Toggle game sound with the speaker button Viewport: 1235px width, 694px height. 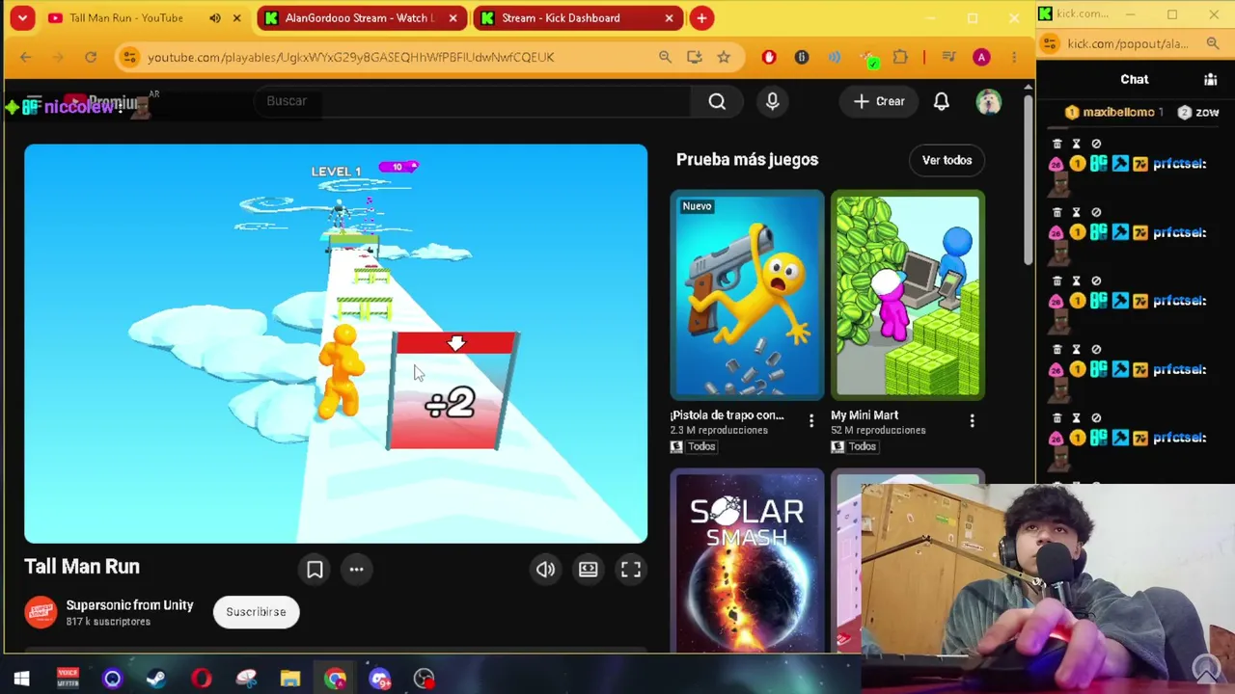pyautogui.click(x=545, y=570)
